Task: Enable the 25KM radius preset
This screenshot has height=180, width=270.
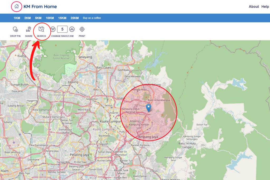Action: point(74,18)
